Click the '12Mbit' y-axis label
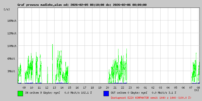Viewport: 202px width, 101px height. pos(12,33)
